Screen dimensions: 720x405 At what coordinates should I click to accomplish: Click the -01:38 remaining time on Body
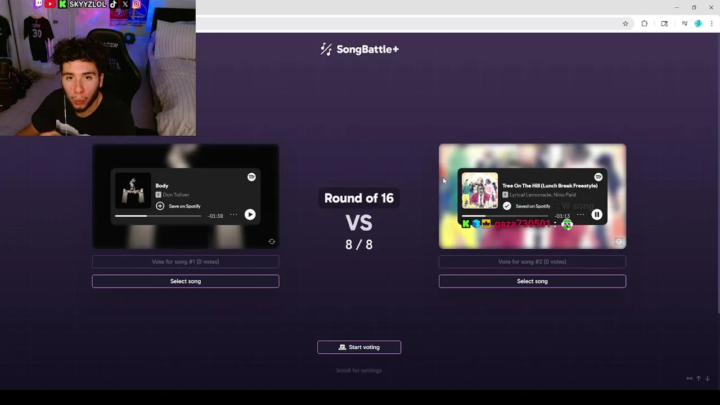(x=215, y=216)
